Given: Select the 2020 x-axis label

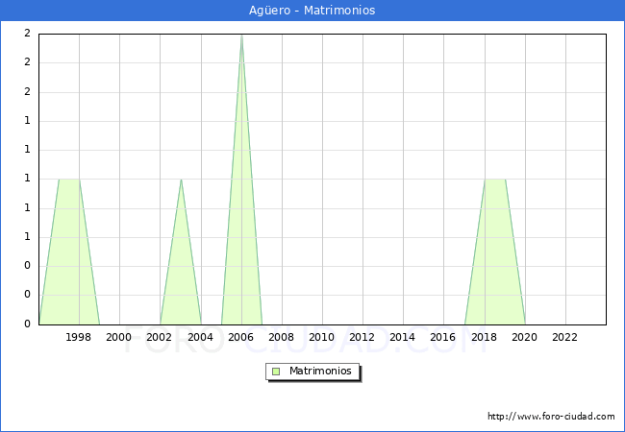Looking at the screenshot, I should tap(524, 337).
